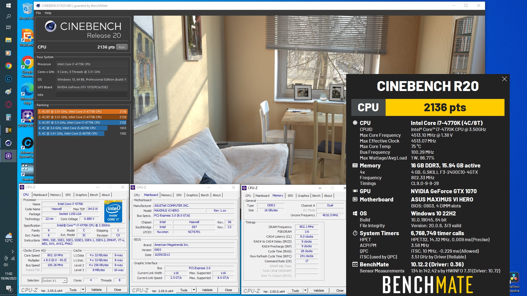Switch to BenchMate via BM taskbar icon
527x296 pixels.
click(9, 130)
